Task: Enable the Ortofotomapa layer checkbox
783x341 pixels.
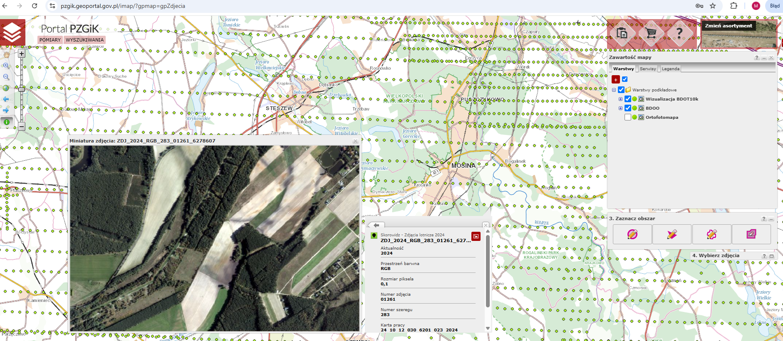Action: click(x=628, y=117)
